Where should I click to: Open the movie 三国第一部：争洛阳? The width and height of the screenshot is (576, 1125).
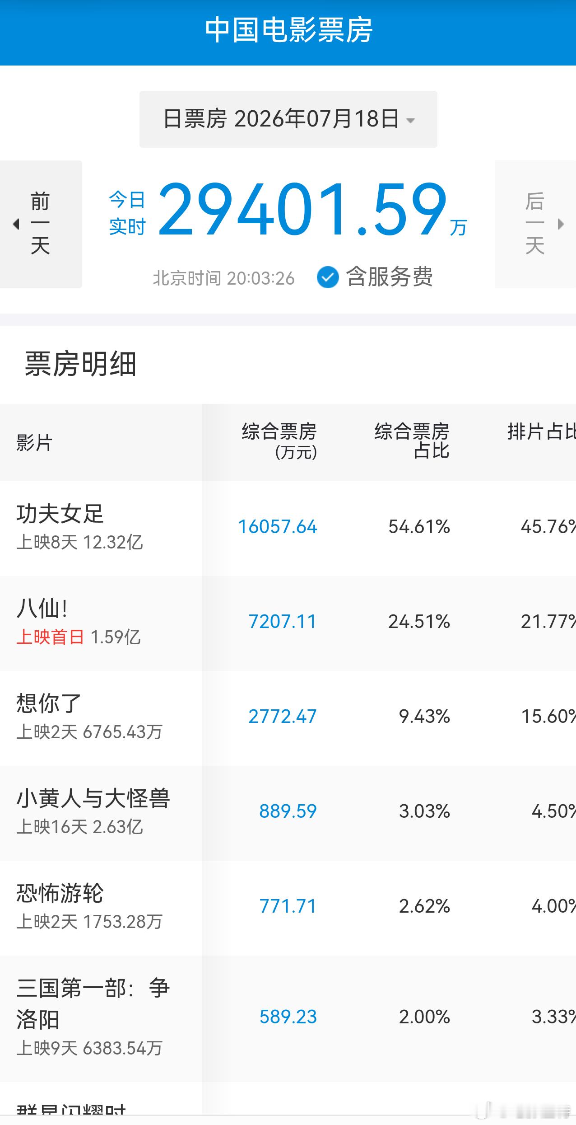tap(93, 1004)
